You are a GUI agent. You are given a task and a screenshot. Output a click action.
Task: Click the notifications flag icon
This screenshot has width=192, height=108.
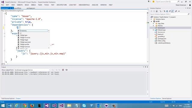click(x=149, y=1)
